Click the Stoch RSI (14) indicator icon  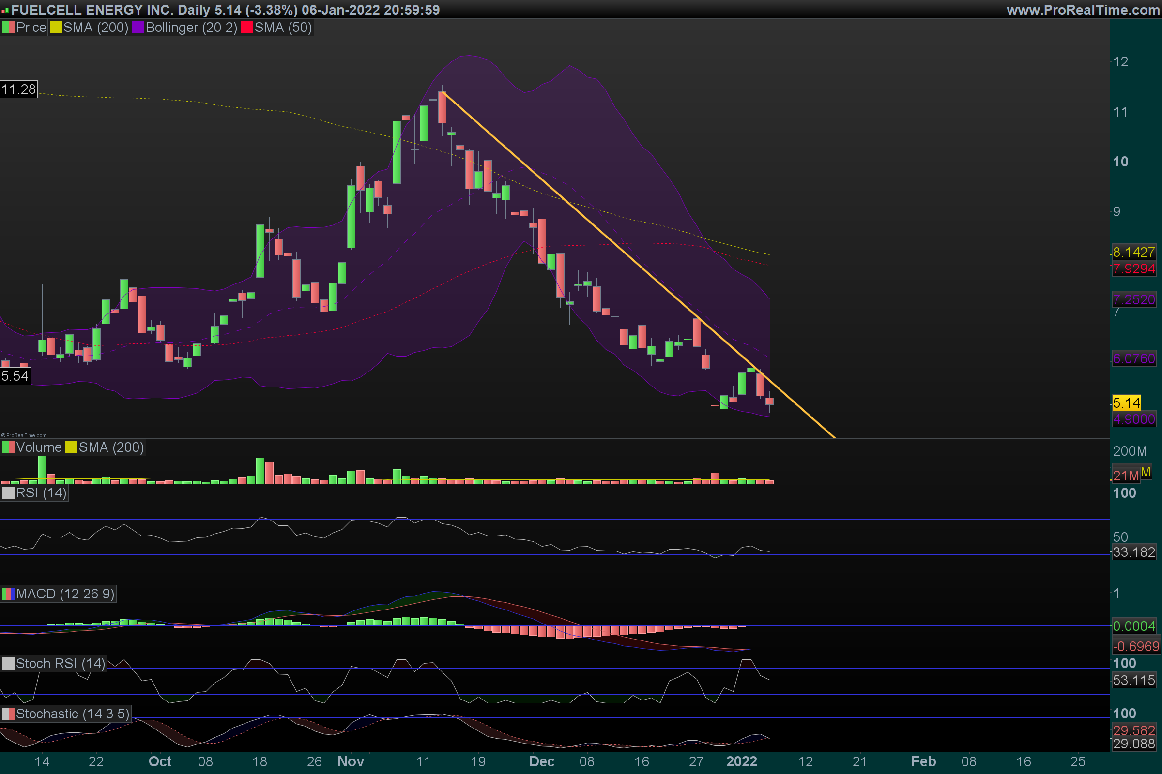(x=8, y=663)
